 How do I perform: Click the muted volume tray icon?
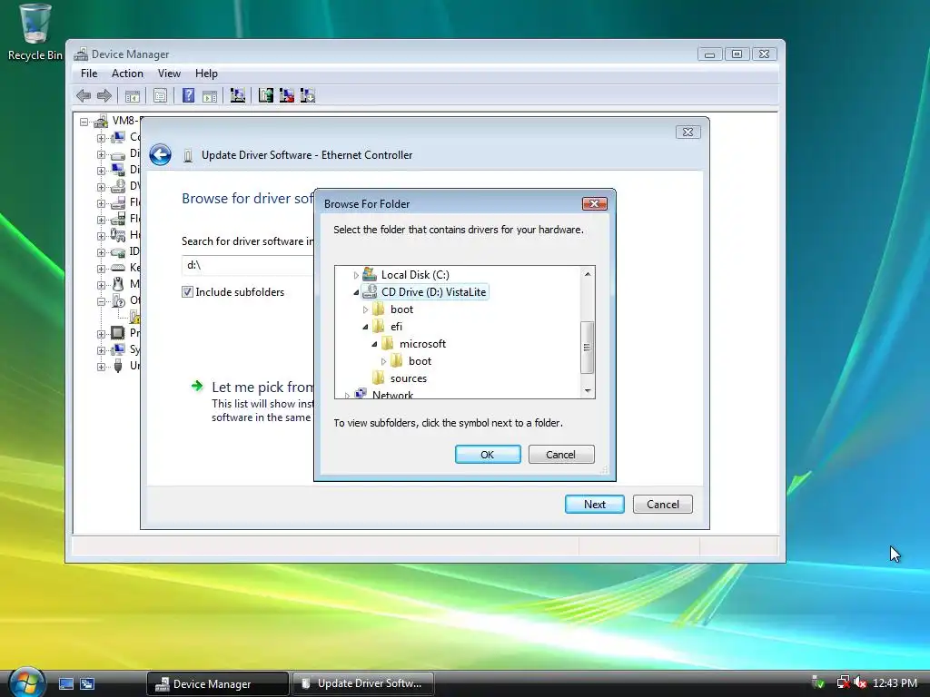[x=861, y=683]
